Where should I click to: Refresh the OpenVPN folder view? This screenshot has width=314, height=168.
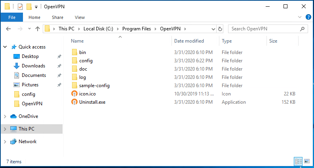[220, 29]
